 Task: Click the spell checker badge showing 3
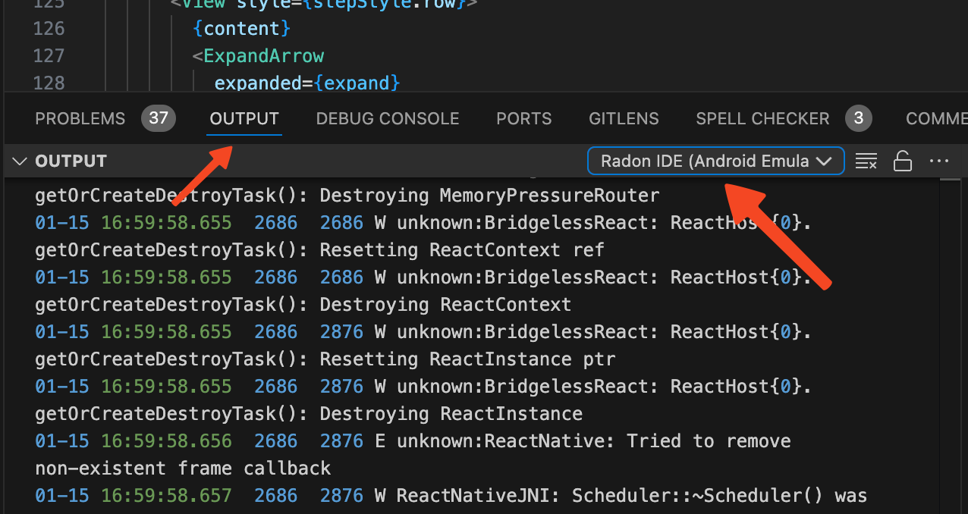[x=858, y=118]
